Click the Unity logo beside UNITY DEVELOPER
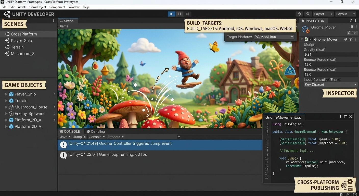Viewport: 359px width, 196px height. click(7, 14)
